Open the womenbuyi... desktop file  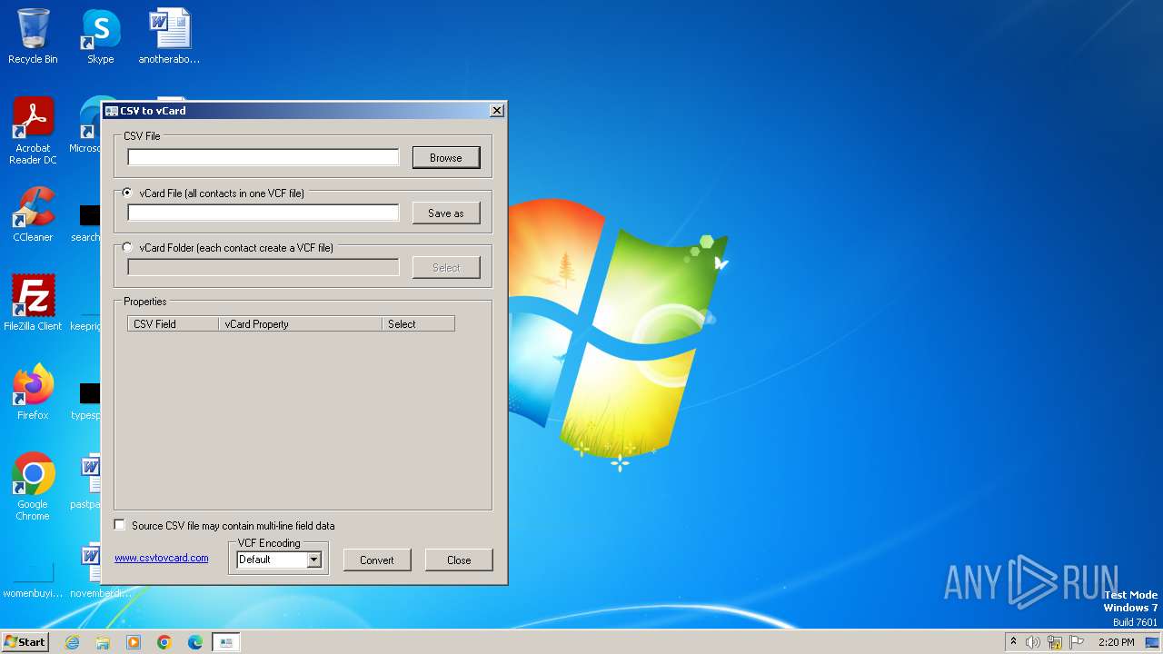[x=33, y=580]
